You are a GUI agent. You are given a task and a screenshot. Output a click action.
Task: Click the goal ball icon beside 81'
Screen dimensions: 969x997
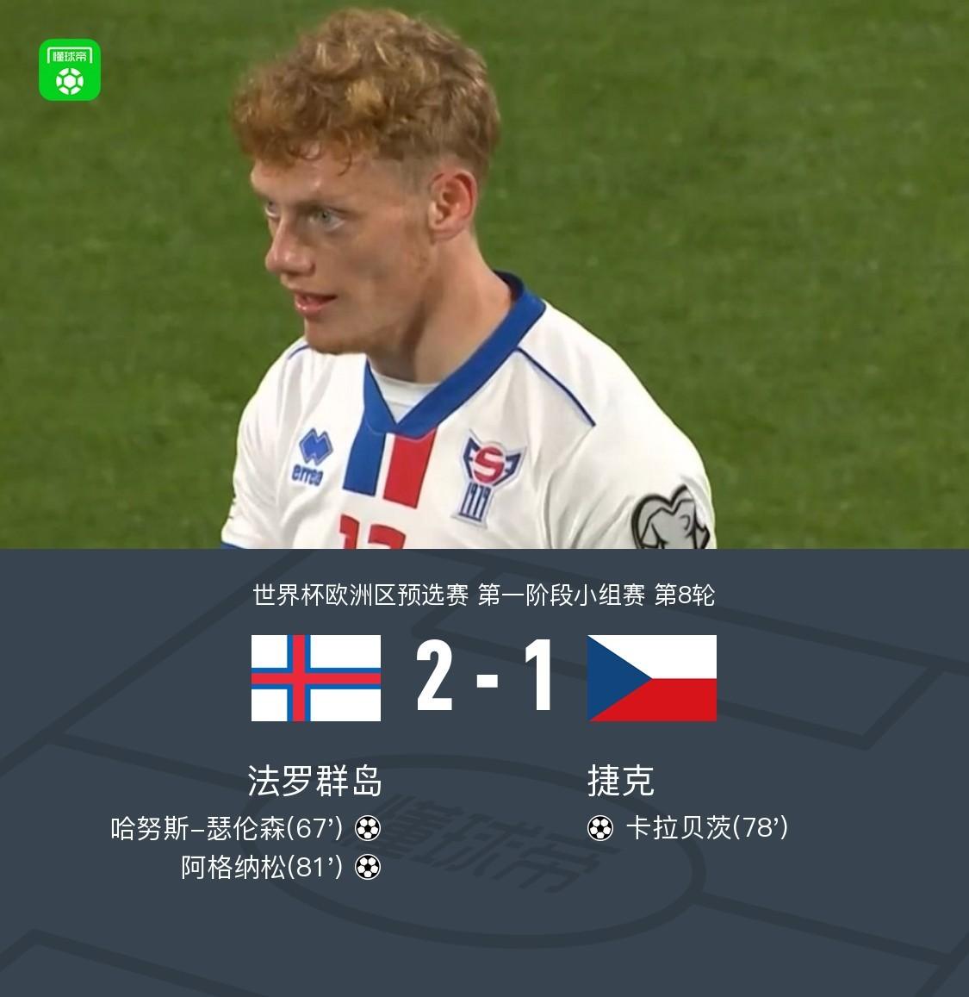(x=368, y=867)
